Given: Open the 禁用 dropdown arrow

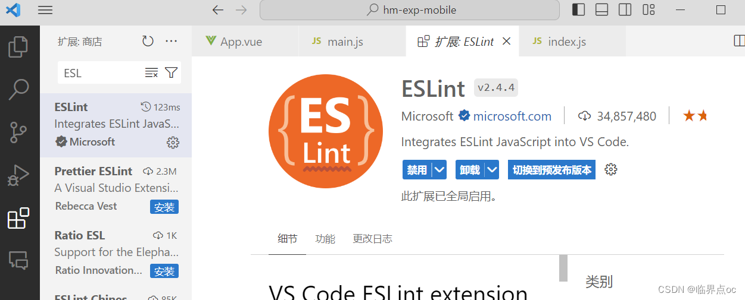Looking at the screenshot, I should point(439,170).
